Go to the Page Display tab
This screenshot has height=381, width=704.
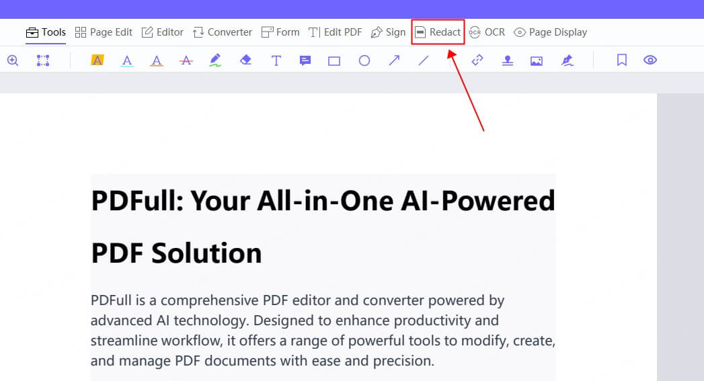point(550,32)
